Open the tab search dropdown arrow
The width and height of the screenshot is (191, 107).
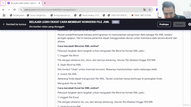click(x=3, y=3)
